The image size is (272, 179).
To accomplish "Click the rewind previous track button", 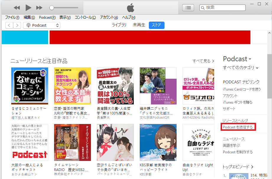I will [17, 8].
